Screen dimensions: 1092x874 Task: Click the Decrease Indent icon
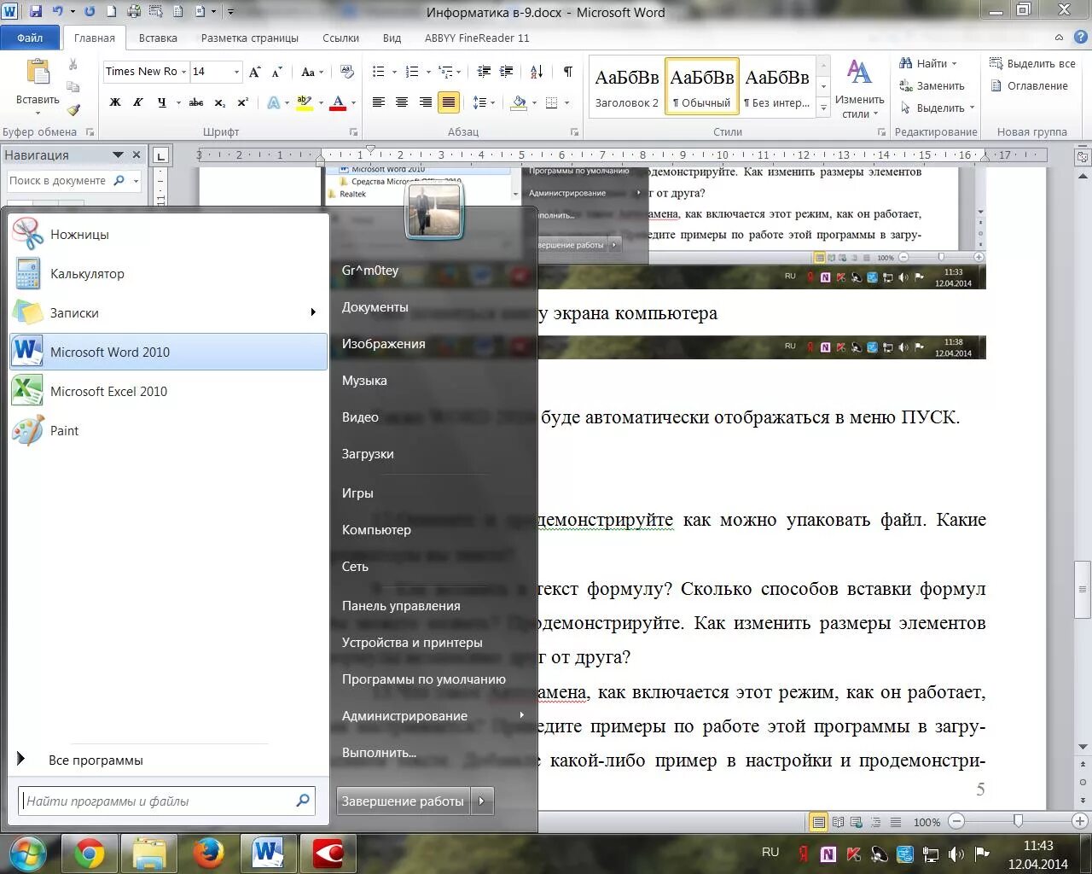click(x=484, y=72)
